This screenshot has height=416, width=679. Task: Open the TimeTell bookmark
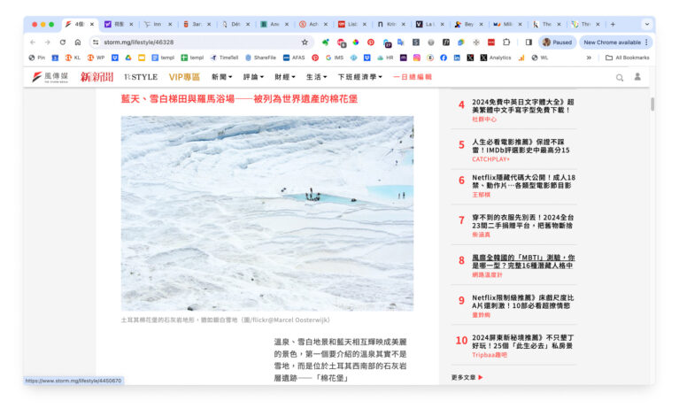pos(224,58)
